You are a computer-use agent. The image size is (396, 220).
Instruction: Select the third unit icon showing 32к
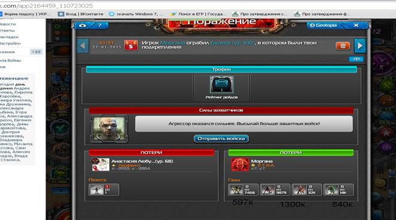pos(307,190)
